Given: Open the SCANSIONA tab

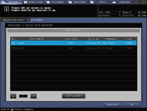Looking at the screenshot, I should [121, 2].
